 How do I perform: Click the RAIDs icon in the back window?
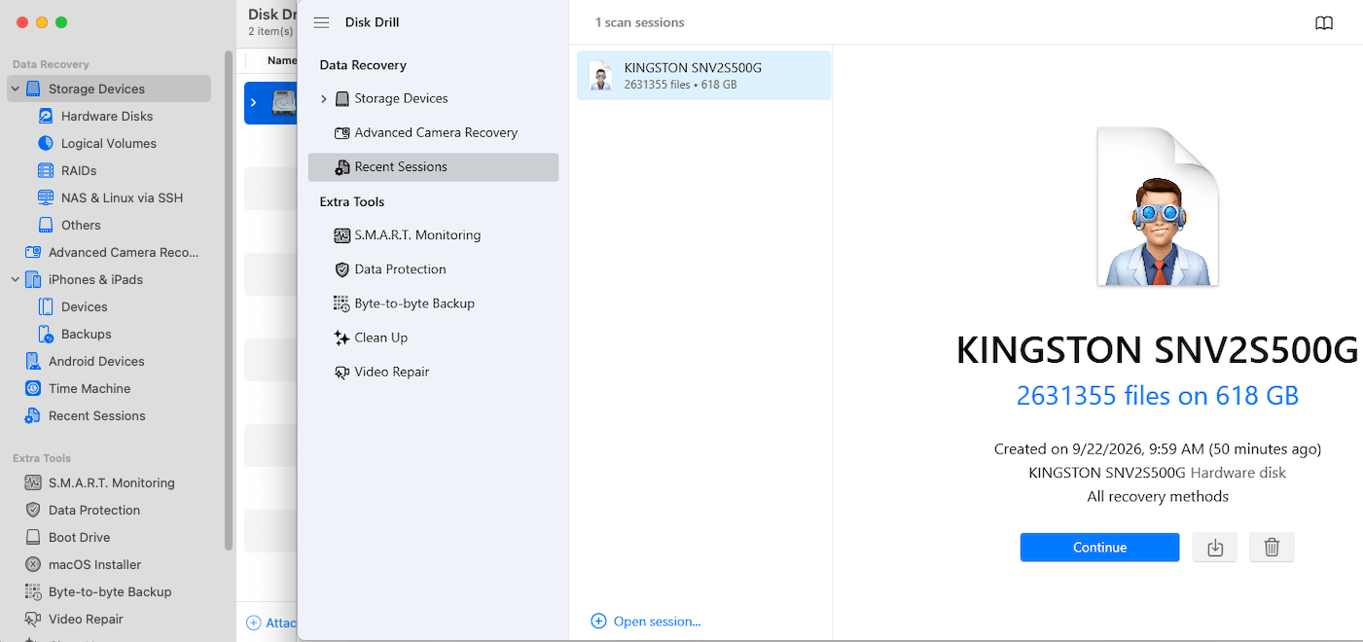click(x=45, y=170)
